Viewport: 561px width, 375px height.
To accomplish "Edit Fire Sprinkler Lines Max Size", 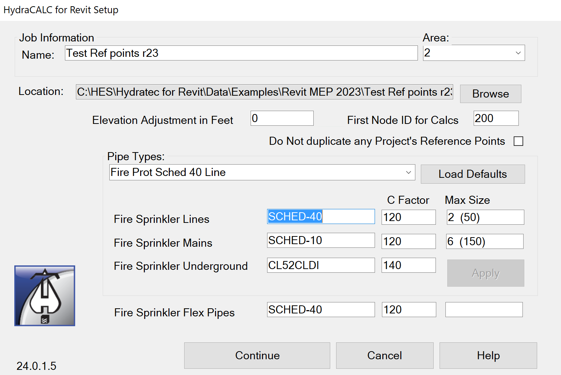I will pos(485,217).
